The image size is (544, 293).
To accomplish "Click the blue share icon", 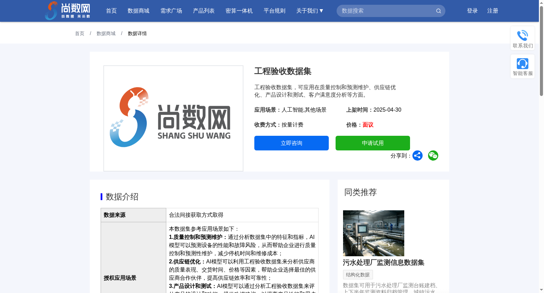I will (418, 156).
